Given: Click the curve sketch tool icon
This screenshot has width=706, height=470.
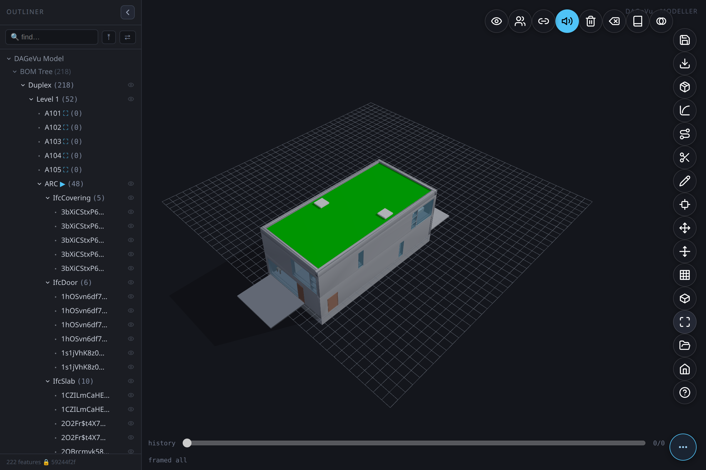Looking at the screenshot, I should pyautogui.click(x=685, y=111).
